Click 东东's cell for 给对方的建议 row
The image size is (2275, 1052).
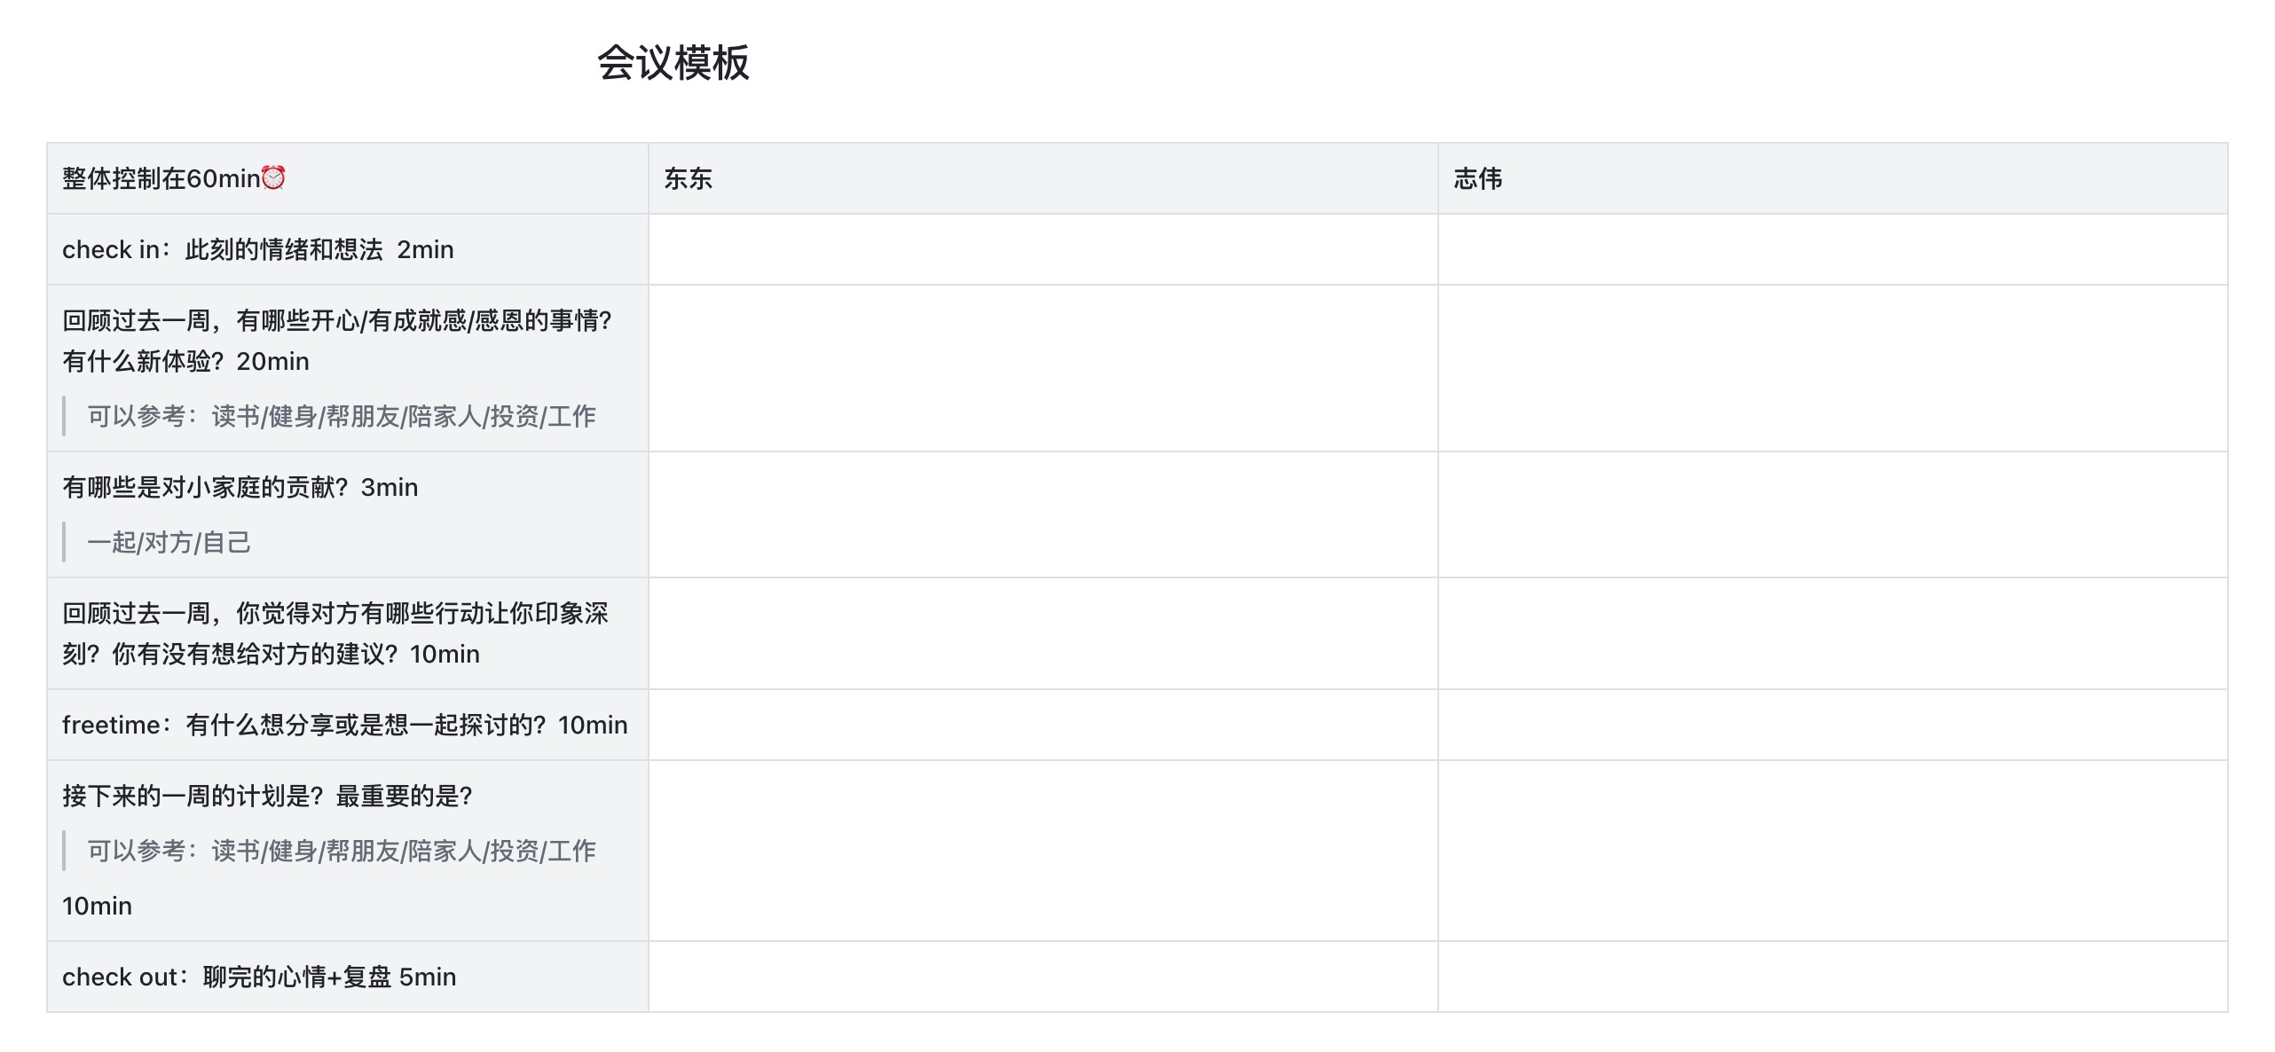coord(1042,633)
